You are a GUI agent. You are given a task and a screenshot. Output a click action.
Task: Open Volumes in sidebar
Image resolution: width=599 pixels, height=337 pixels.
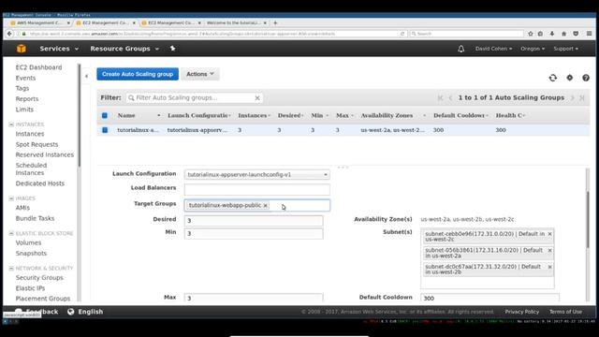28,243
